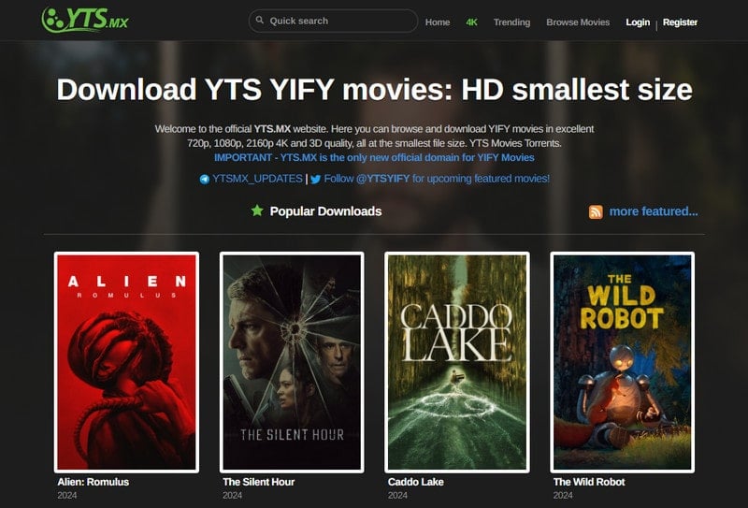The height and width of the screenshot is (508, 748).
Task: Click The Wild Robot title text
Action: pos(589,482)
